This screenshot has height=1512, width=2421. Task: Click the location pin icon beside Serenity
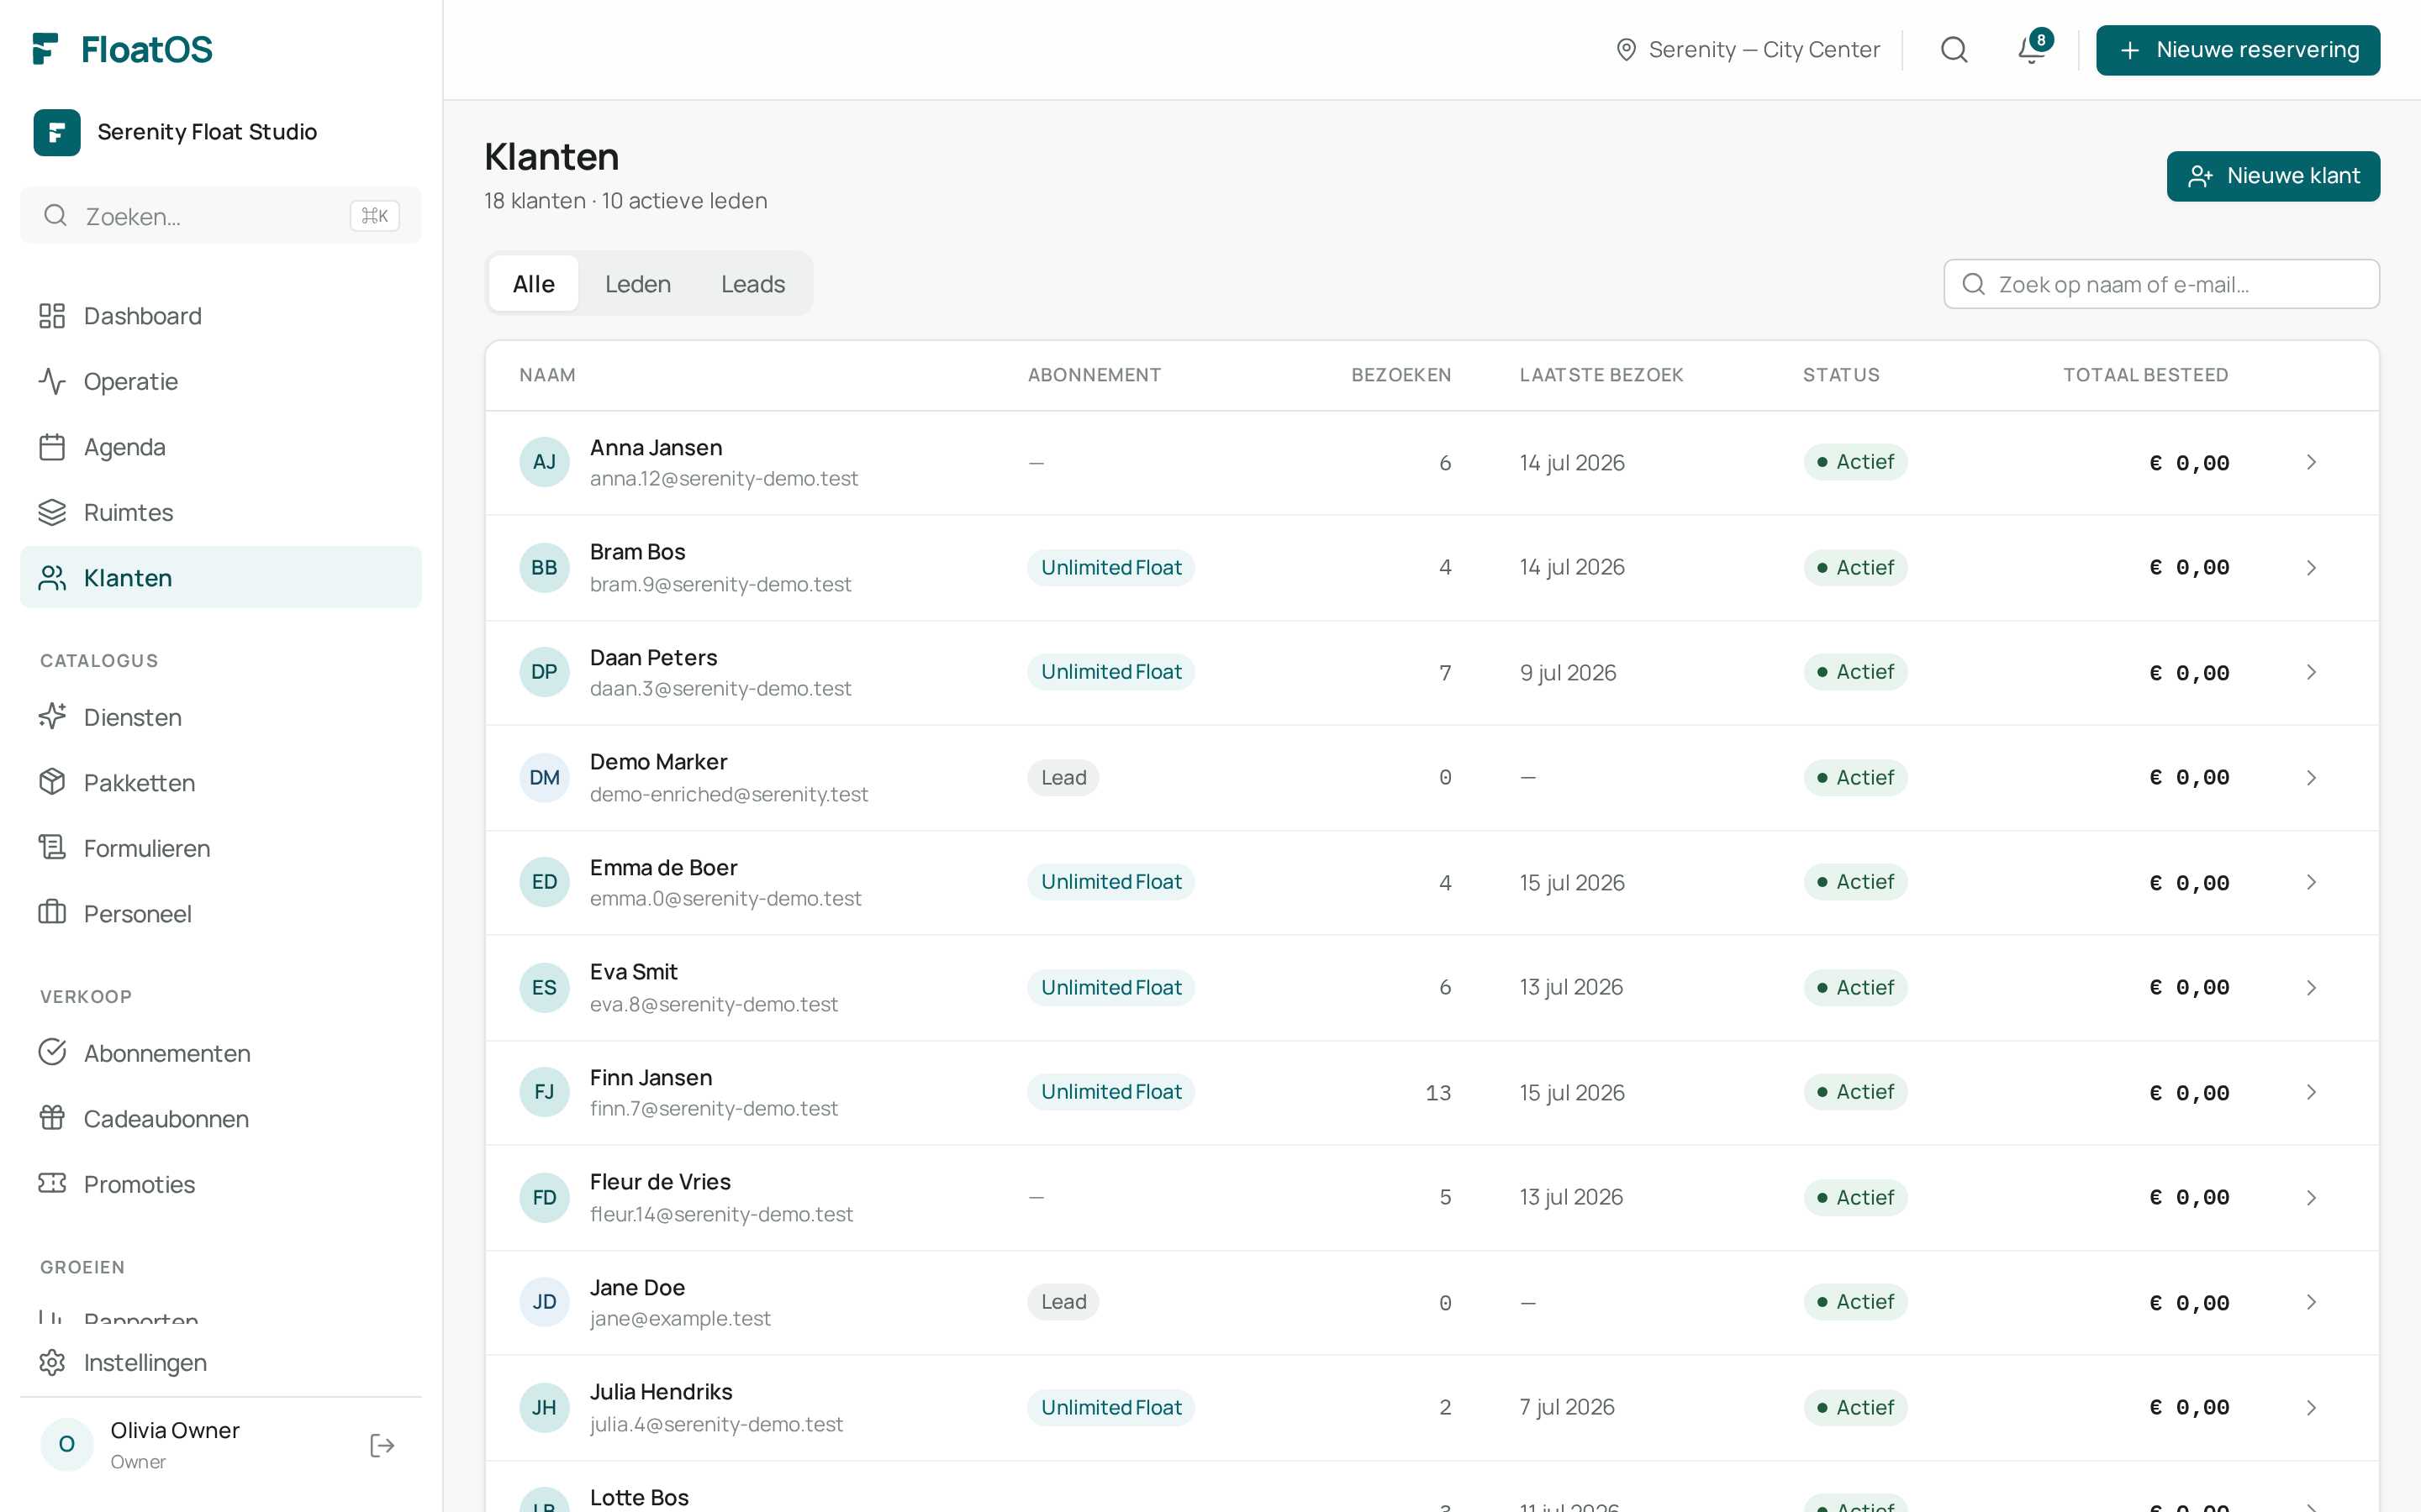tap(1627, 50)
